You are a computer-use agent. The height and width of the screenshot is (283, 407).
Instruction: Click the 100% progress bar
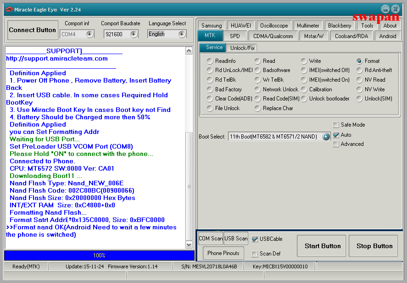(99, 255)
